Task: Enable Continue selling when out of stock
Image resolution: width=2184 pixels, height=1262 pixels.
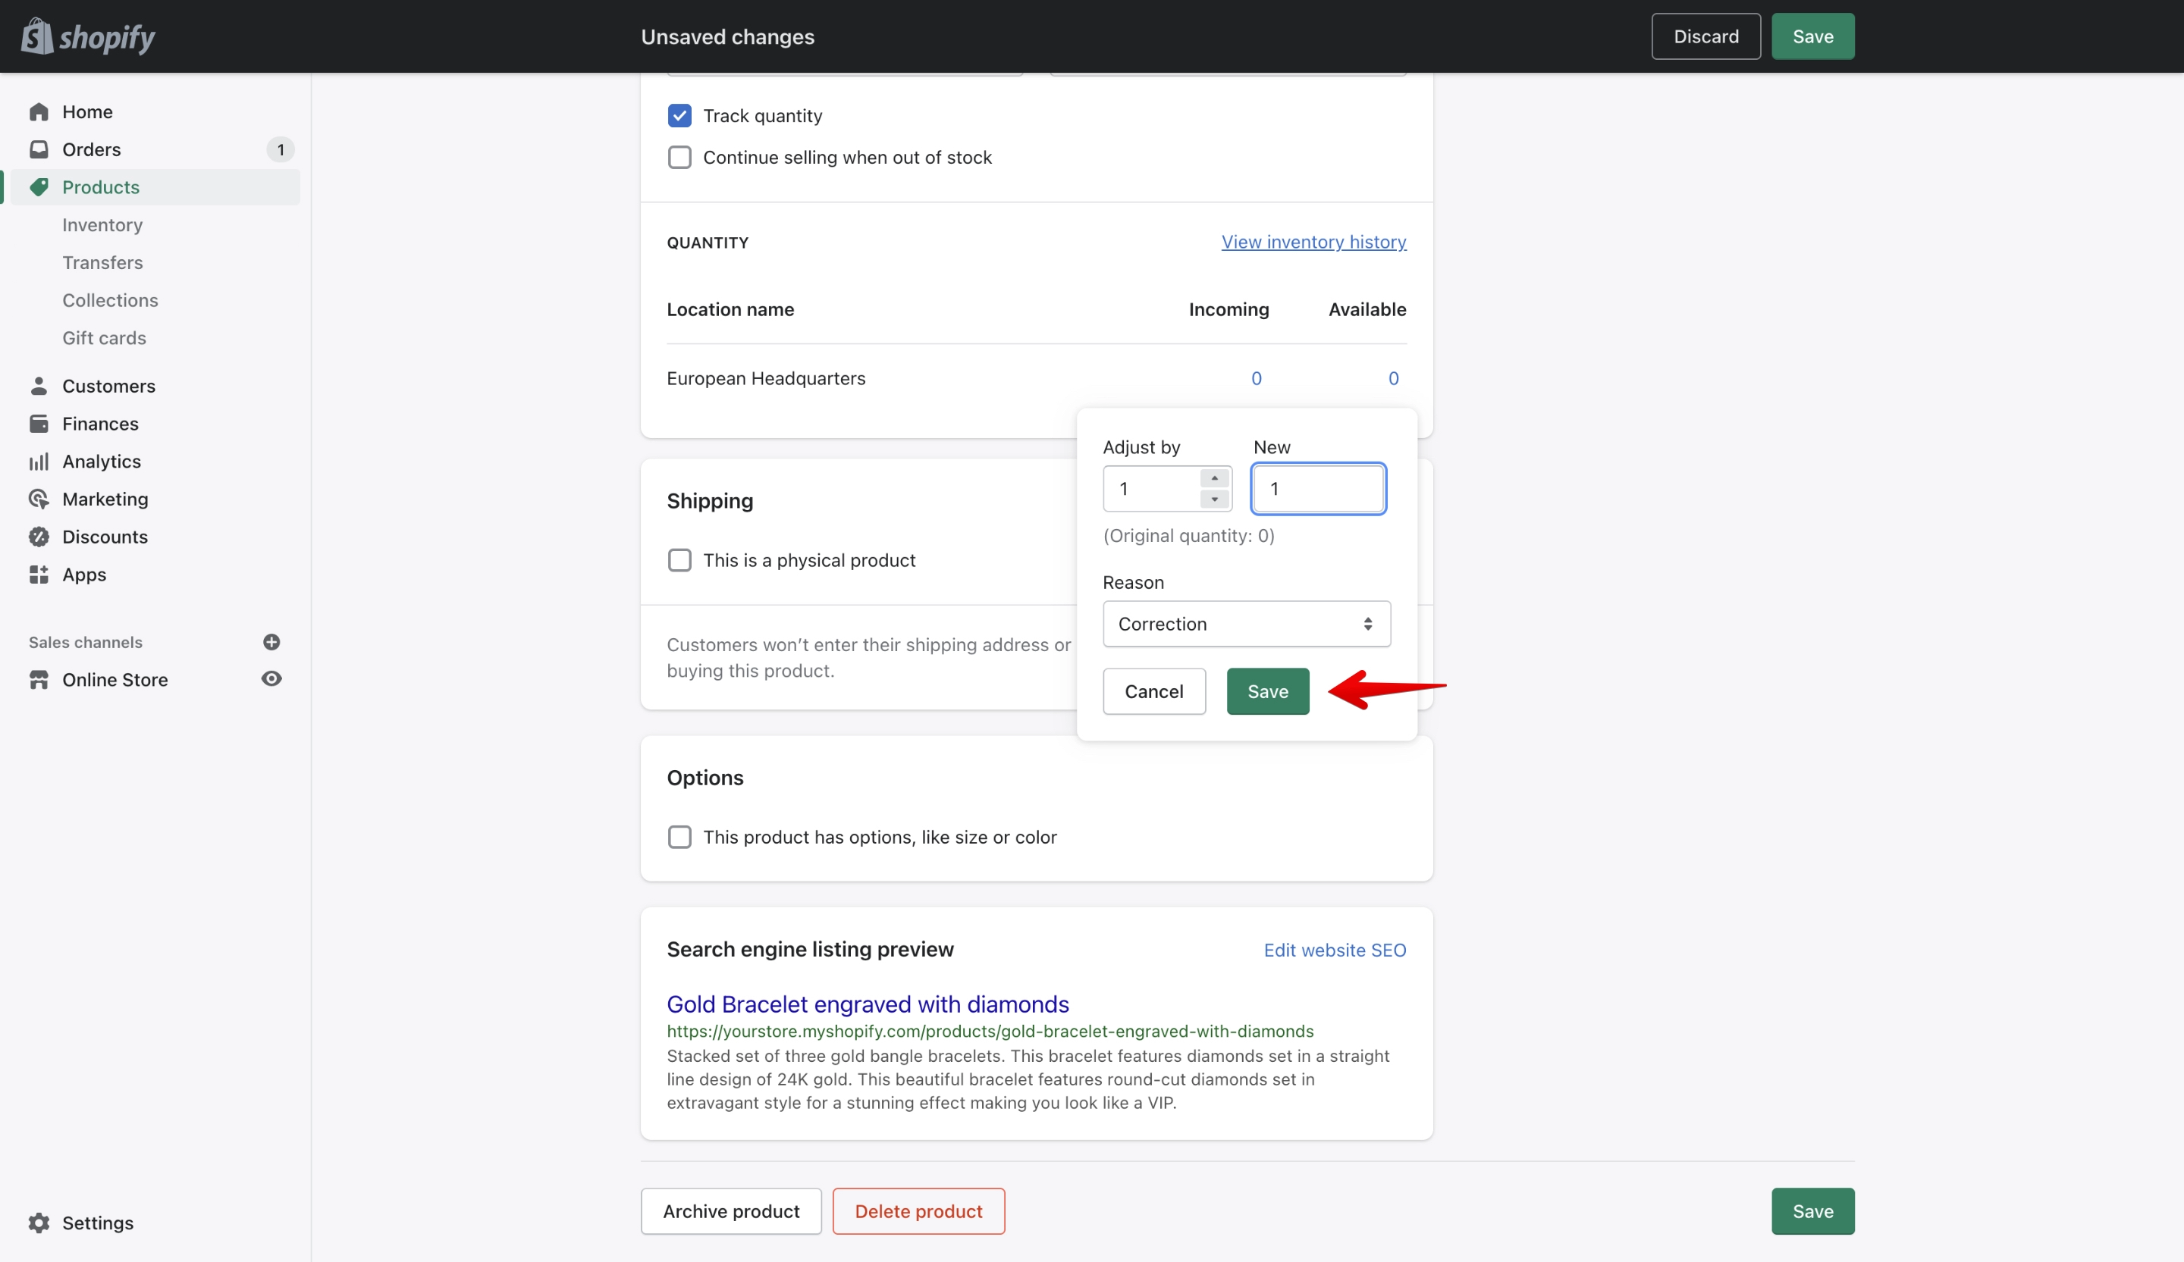Action: (679, 157)
